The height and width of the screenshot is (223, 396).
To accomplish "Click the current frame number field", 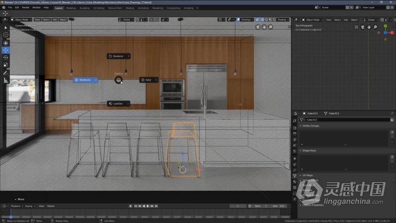I will [238, 206].
